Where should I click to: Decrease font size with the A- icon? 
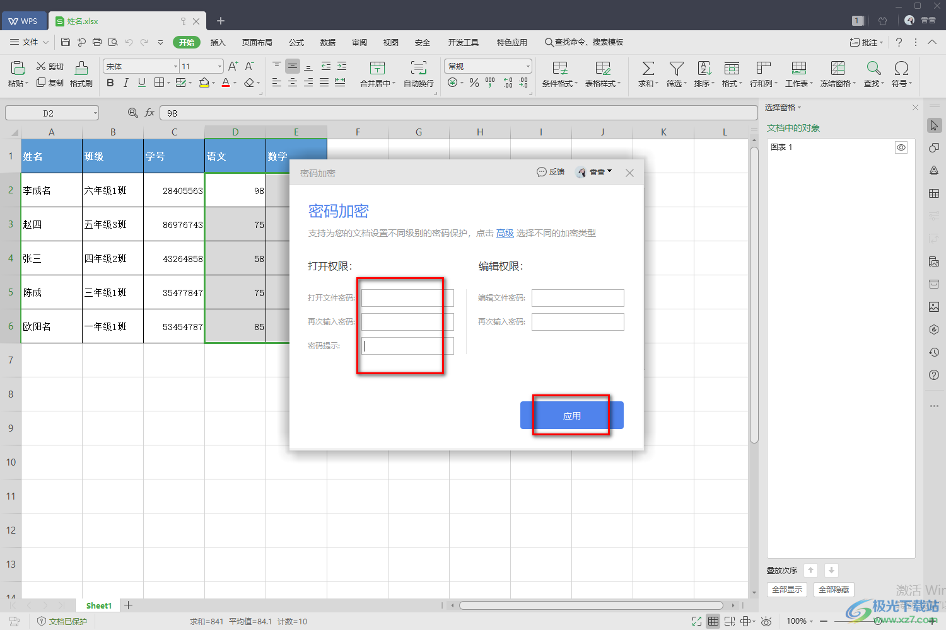pyautogui.click(x=249, y=66)
